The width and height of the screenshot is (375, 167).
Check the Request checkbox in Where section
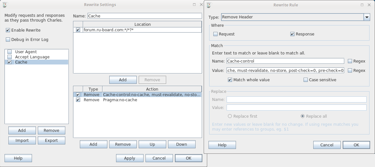click(216, 34)
